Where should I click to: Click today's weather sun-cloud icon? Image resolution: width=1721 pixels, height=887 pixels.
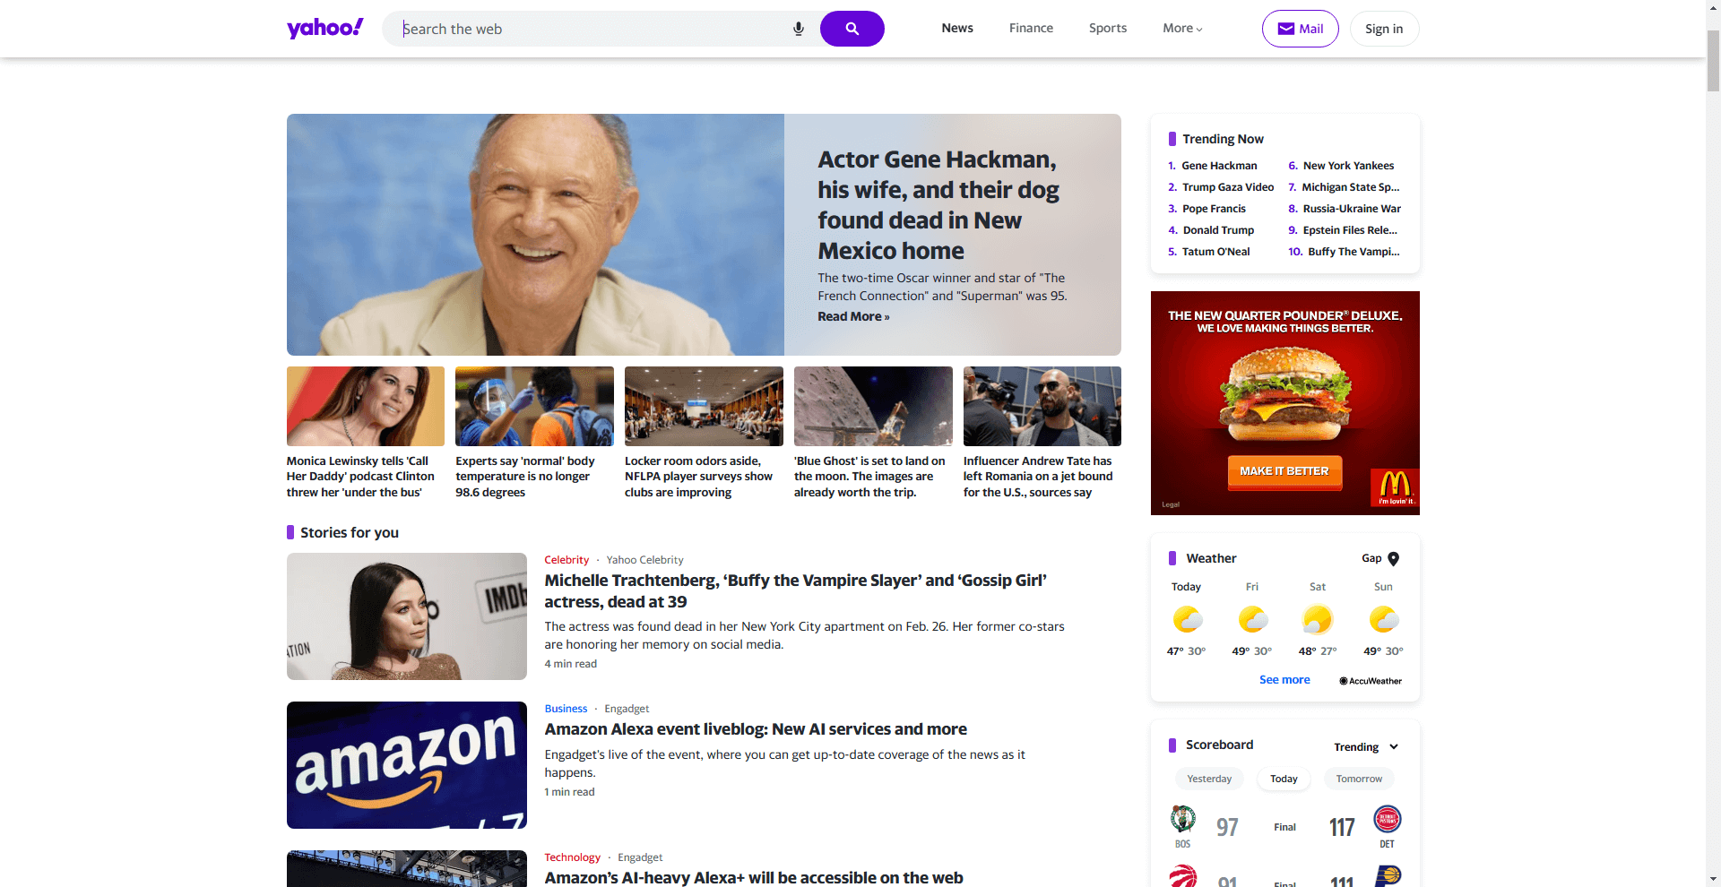click(1187, 619)
